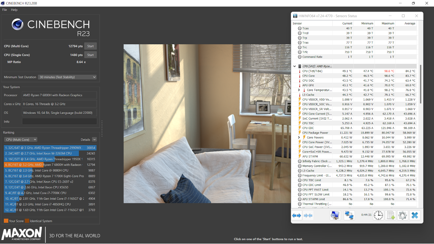Click the Info input field
This screenshot has height=244, width=434.
59,121
